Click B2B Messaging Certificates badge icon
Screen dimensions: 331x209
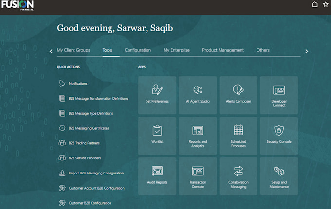coord(62,128)
